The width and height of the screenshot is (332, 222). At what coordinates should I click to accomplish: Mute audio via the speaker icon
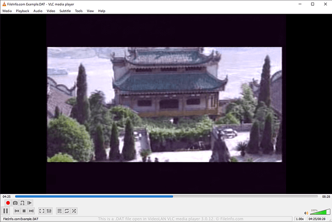click(306, 213)
